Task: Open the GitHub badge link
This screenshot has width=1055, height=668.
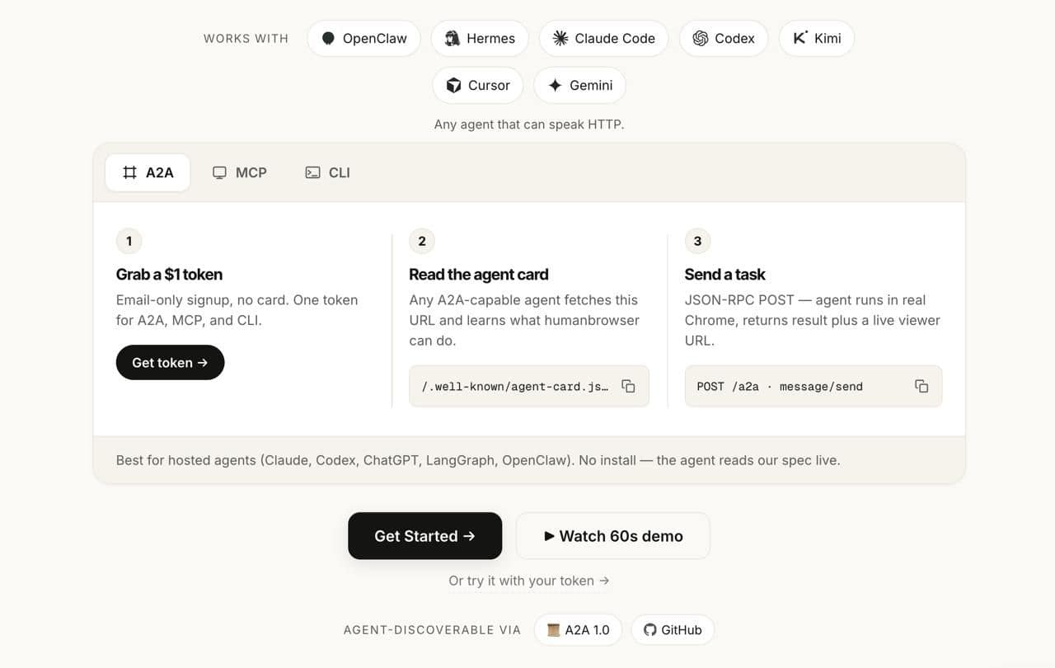Action: coord(673,629)
